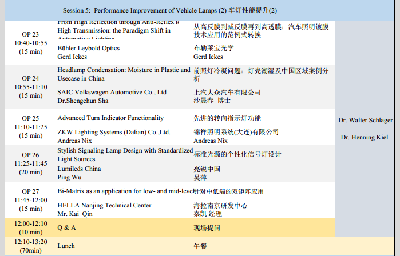Select 'HELLA Nanjing Technical Center'
This screenshot has height=256, width=400.
click(104, 205)
